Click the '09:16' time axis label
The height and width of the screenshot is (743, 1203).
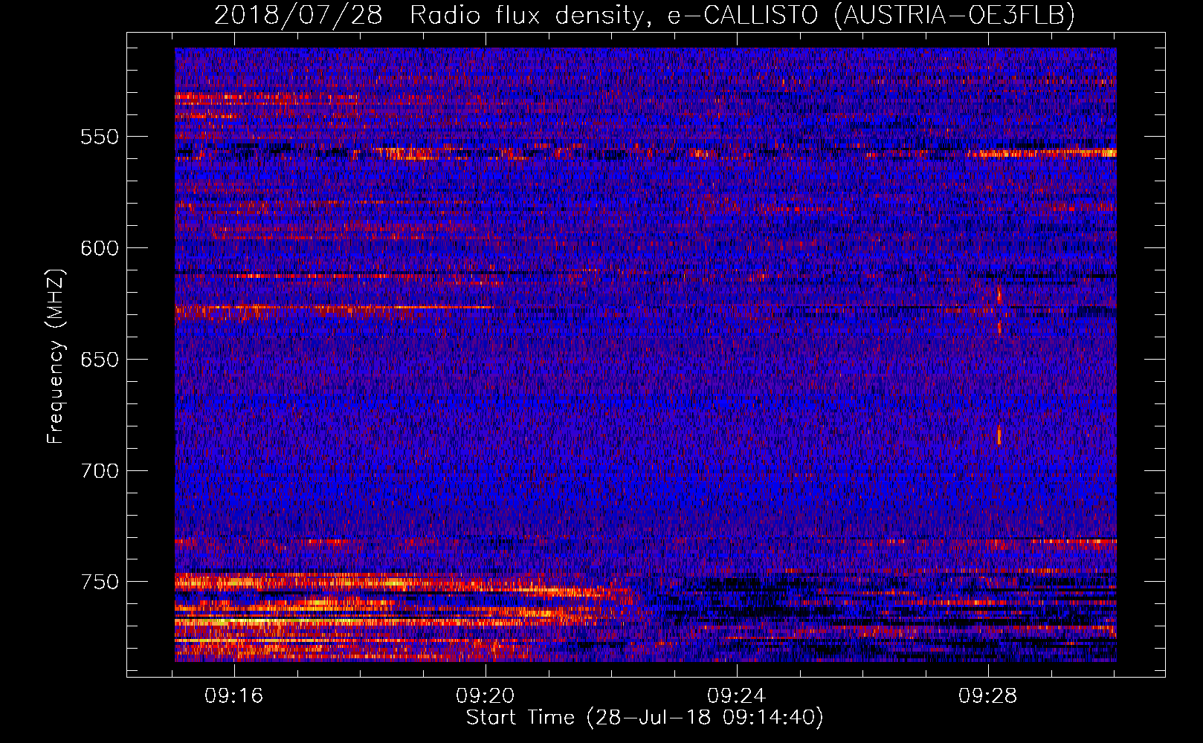234,696
